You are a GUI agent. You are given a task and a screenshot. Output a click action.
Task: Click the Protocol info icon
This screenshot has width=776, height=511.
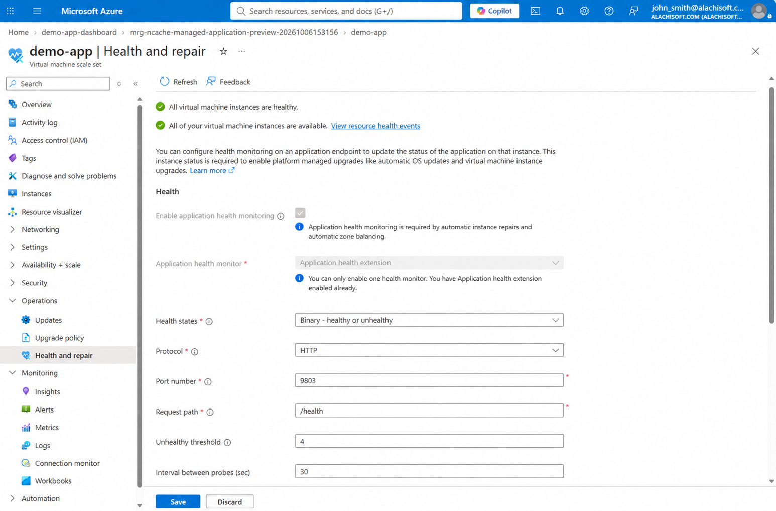195,352
